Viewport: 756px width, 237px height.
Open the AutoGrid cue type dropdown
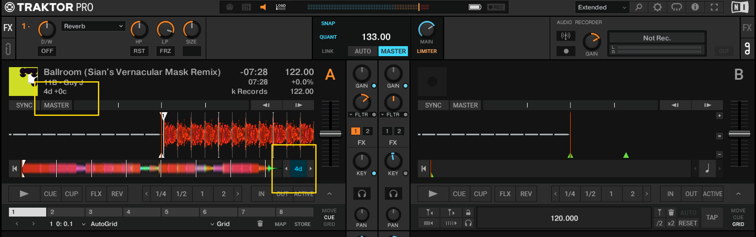click(84, 224)
